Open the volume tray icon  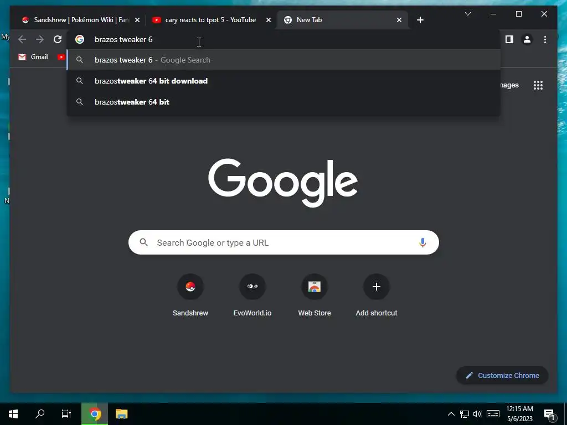477,414
